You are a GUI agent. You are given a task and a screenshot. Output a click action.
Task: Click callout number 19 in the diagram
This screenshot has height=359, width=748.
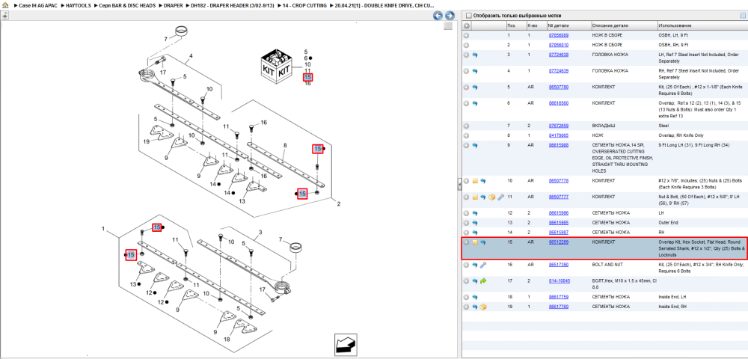[146, 142]
